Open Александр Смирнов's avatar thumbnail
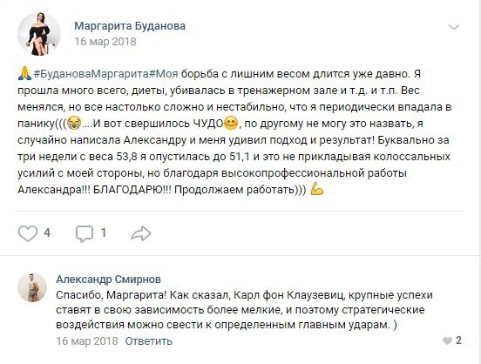 tap(32, 287)
